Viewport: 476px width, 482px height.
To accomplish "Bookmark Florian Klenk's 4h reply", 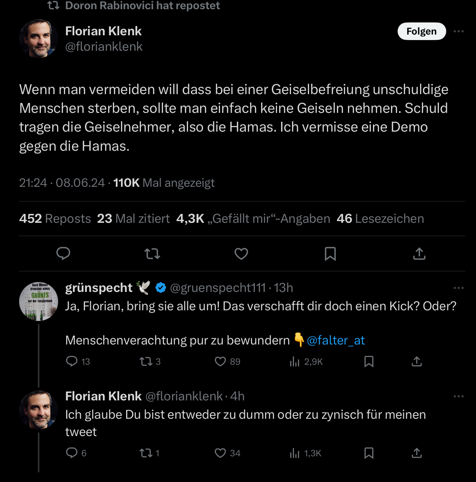I will coord(369,453).
